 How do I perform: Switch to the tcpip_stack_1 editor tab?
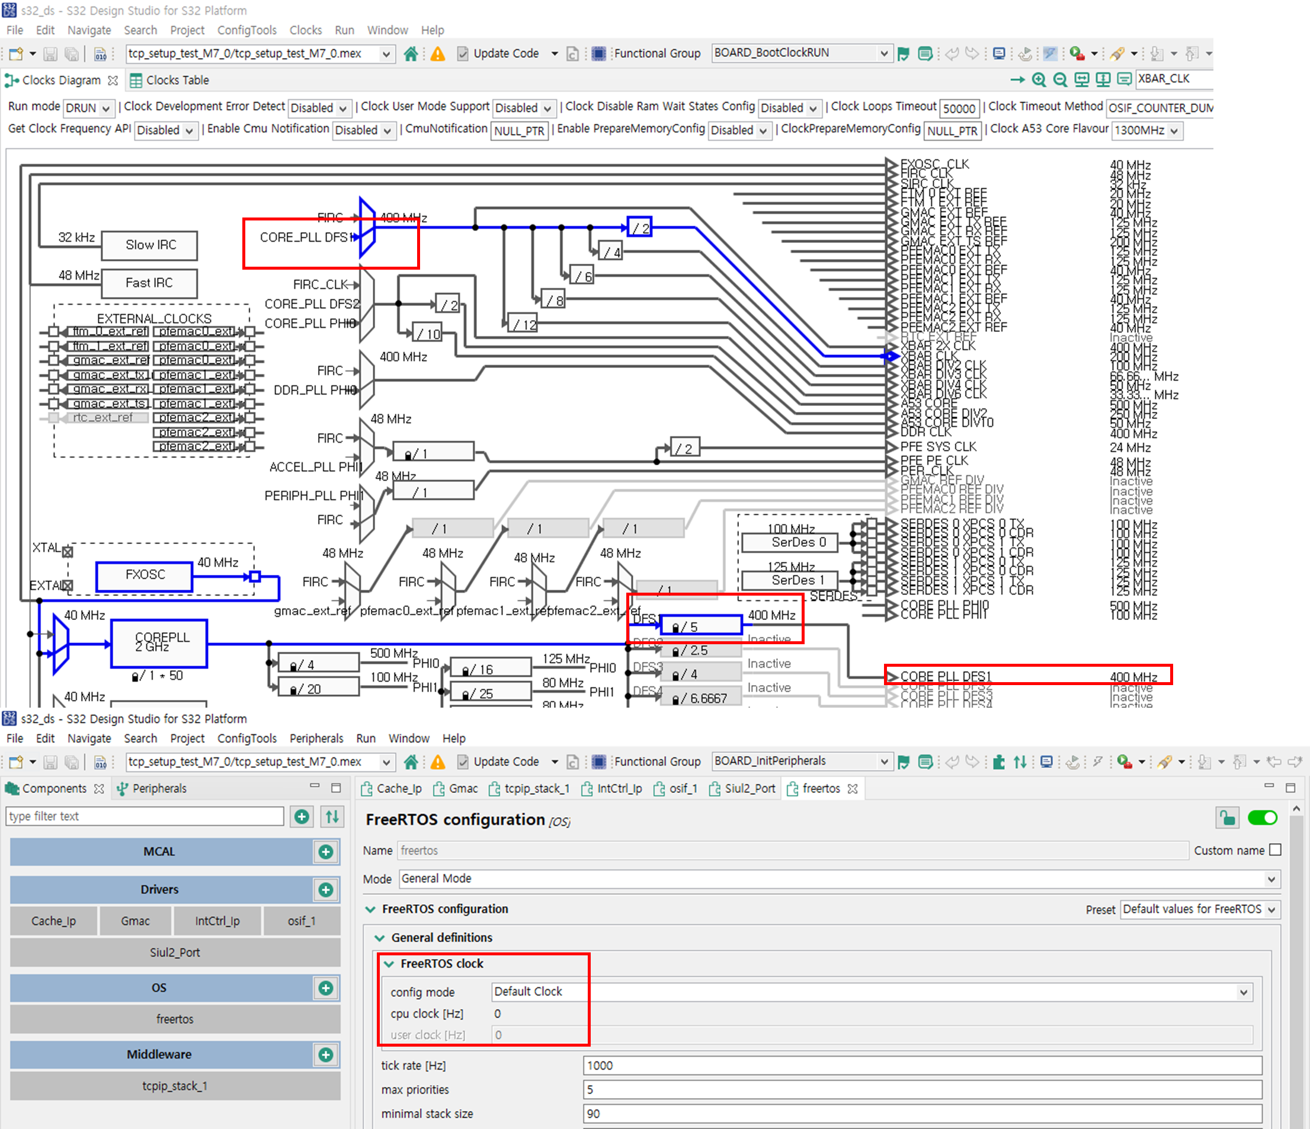pyautogui.click(x=530, y=788)
